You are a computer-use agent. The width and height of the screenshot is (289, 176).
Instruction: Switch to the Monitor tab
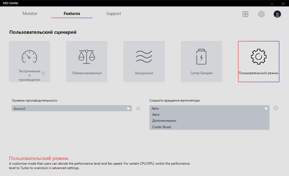(x=30, y=13)
